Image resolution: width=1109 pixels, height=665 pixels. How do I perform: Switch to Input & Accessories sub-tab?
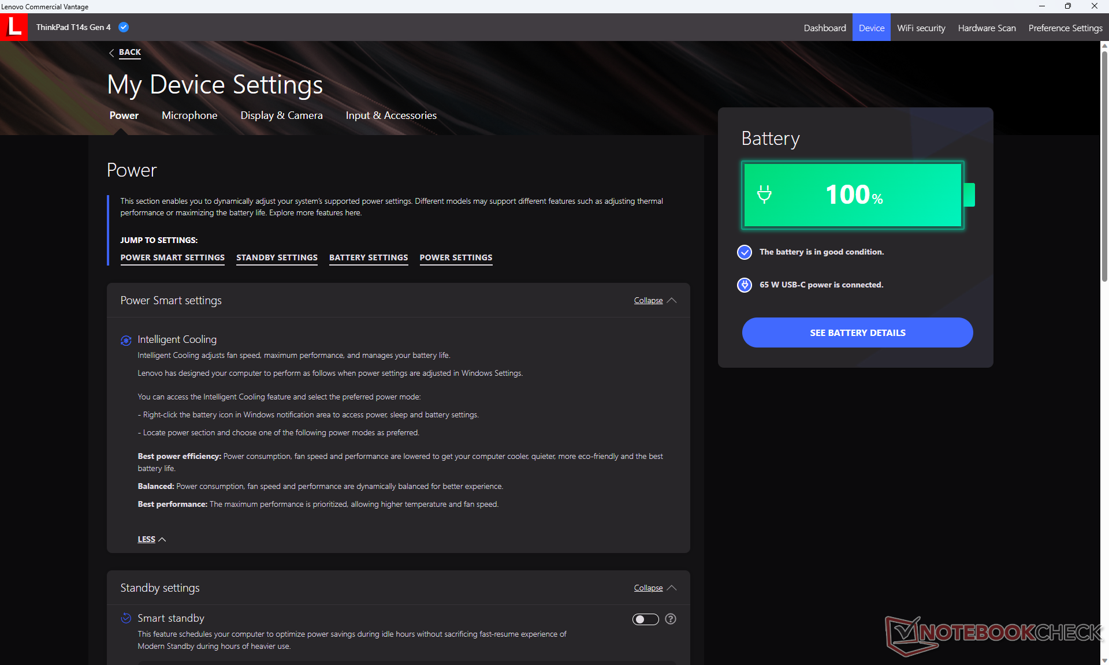coord(391,115)
